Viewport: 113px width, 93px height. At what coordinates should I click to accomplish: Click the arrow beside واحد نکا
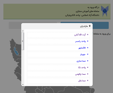pos(88,67)
